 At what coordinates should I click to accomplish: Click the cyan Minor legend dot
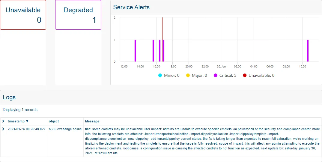tap(160, 75)
